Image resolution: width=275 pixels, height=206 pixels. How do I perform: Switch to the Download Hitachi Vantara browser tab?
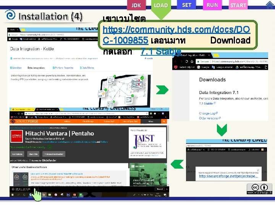47,109
